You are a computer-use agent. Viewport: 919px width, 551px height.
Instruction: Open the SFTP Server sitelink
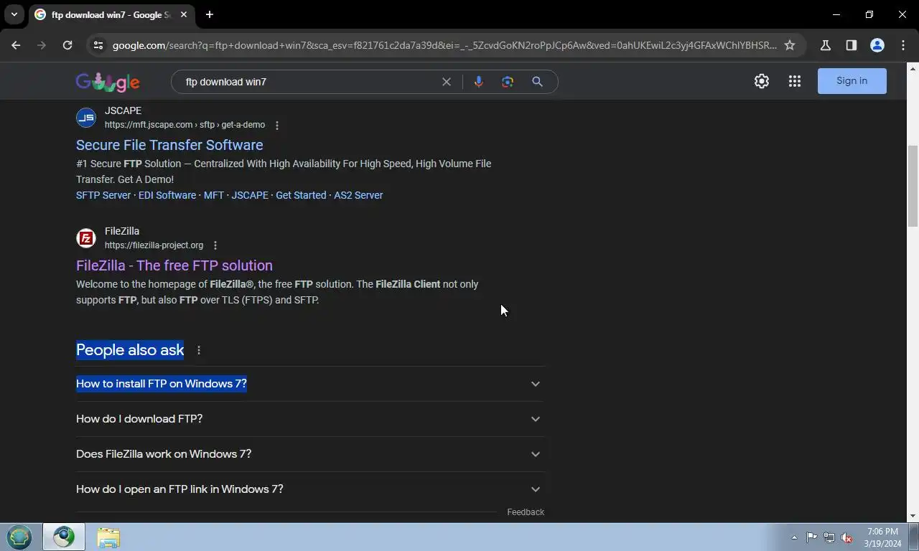(103, 195)
